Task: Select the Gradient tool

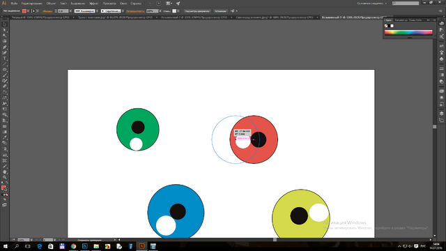Action: 4,132
